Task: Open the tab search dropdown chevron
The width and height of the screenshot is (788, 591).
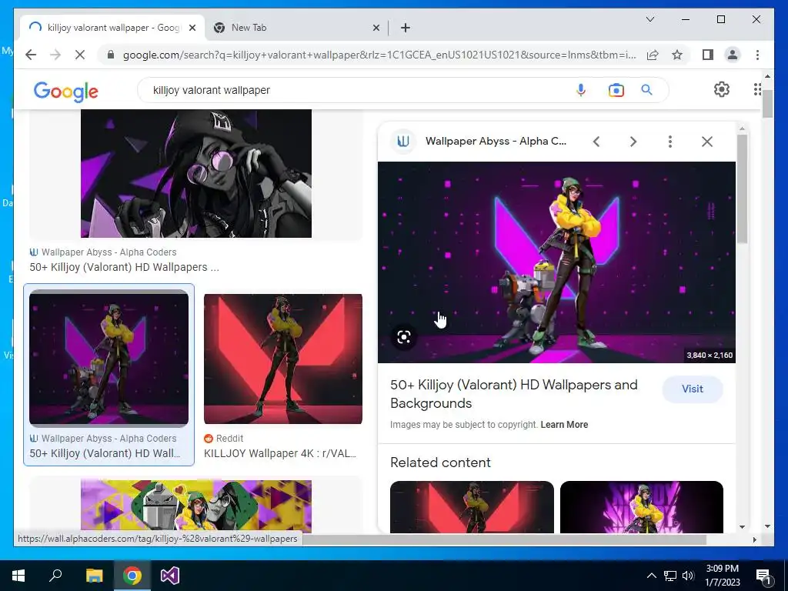Action: (649, 19)
